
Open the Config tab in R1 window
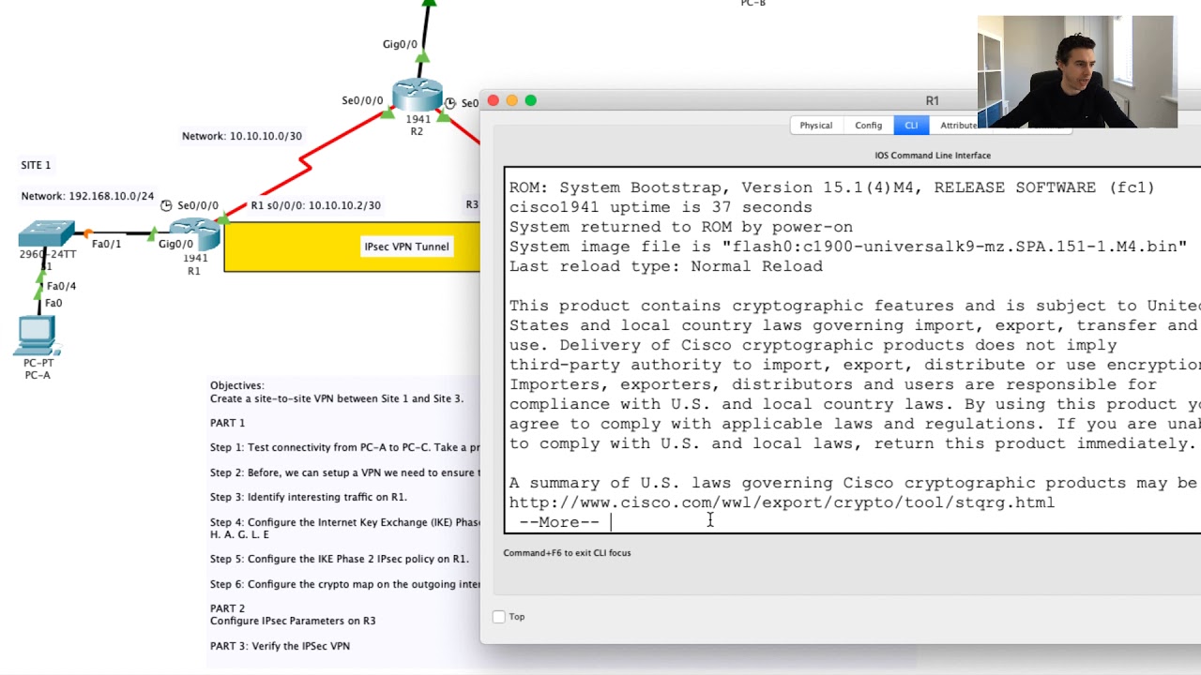868,125
